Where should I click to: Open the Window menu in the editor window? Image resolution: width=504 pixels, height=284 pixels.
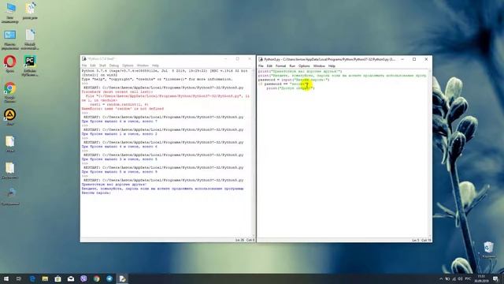(x=319, y=66)
